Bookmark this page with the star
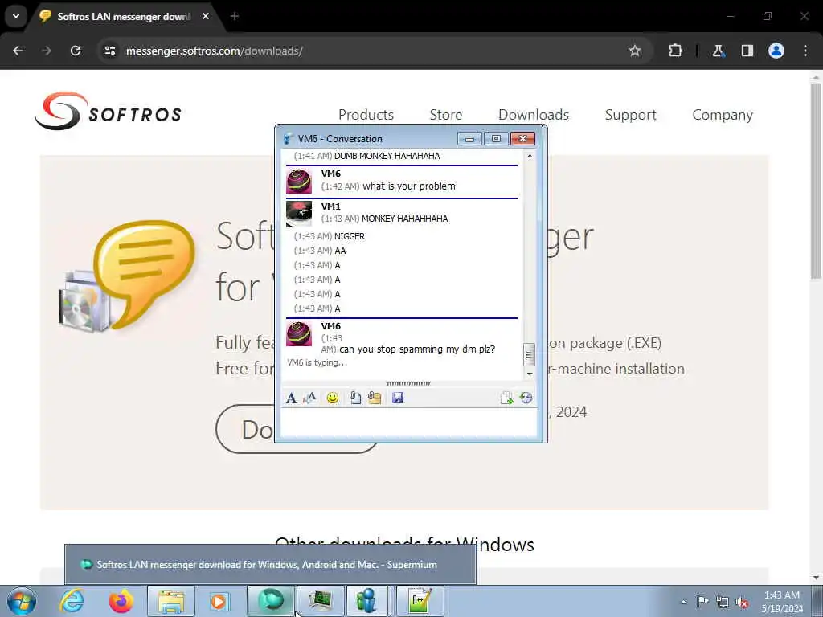This screenshot has width=823, height=617. (x=635, y=51)
